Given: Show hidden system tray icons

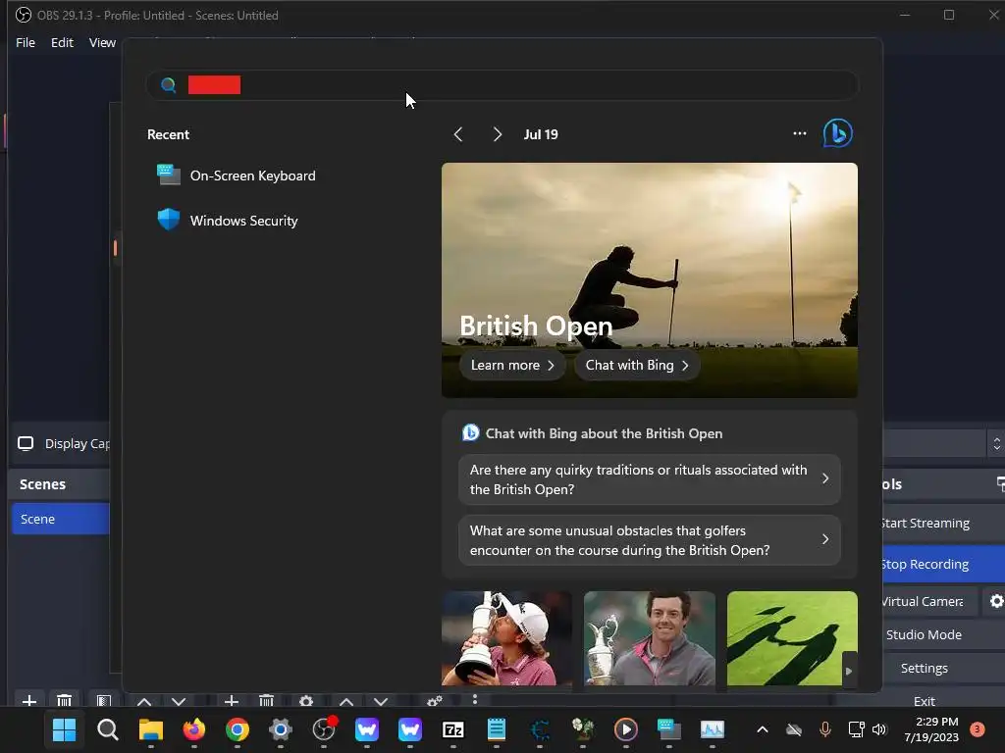Looking at the screenshot, I should click(x=762, y=729).
